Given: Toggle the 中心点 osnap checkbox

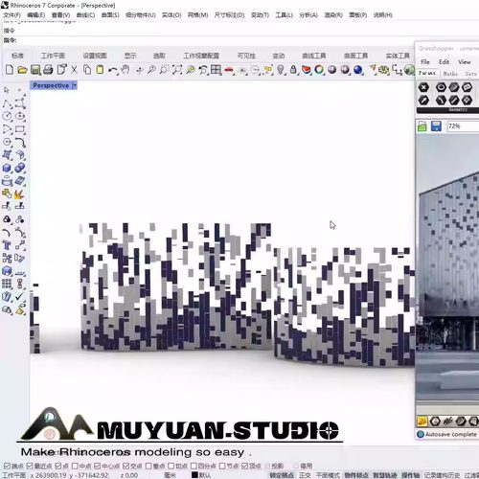Looking at the screenshot, I should point(98,466).
